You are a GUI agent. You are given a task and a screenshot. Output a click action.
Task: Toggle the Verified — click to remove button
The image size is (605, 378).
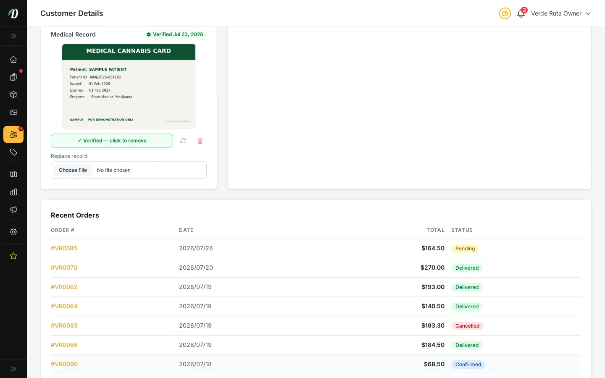click(x=112, y=141)
